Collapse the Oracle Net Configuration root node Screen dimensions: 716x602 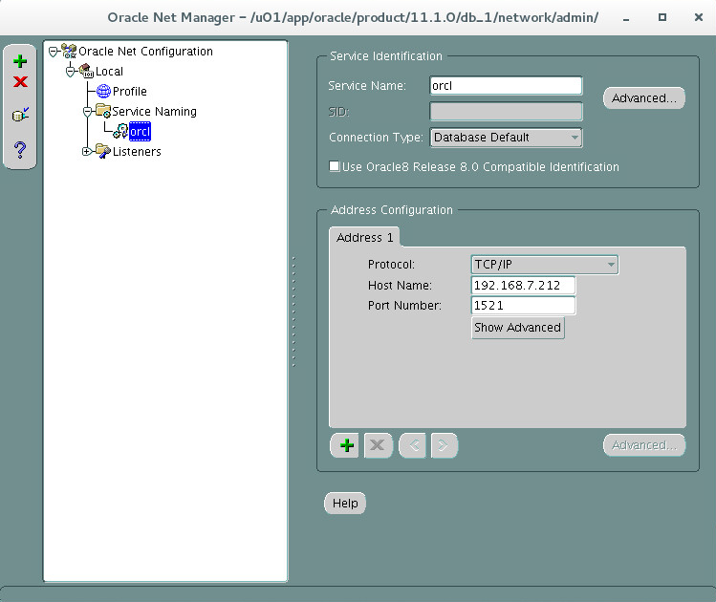point(54,52)
